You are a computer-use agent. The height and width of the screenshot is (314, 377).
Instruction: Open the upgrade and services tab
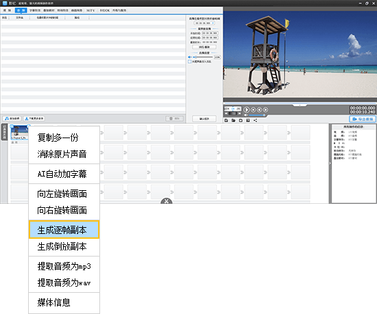(119, 10)
